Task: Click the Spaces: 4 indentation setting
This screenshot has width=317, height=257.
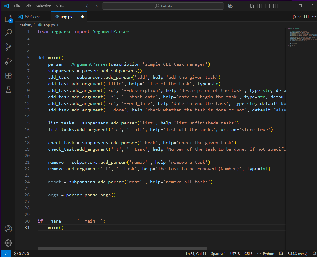Action: click(x=218, y=254)
